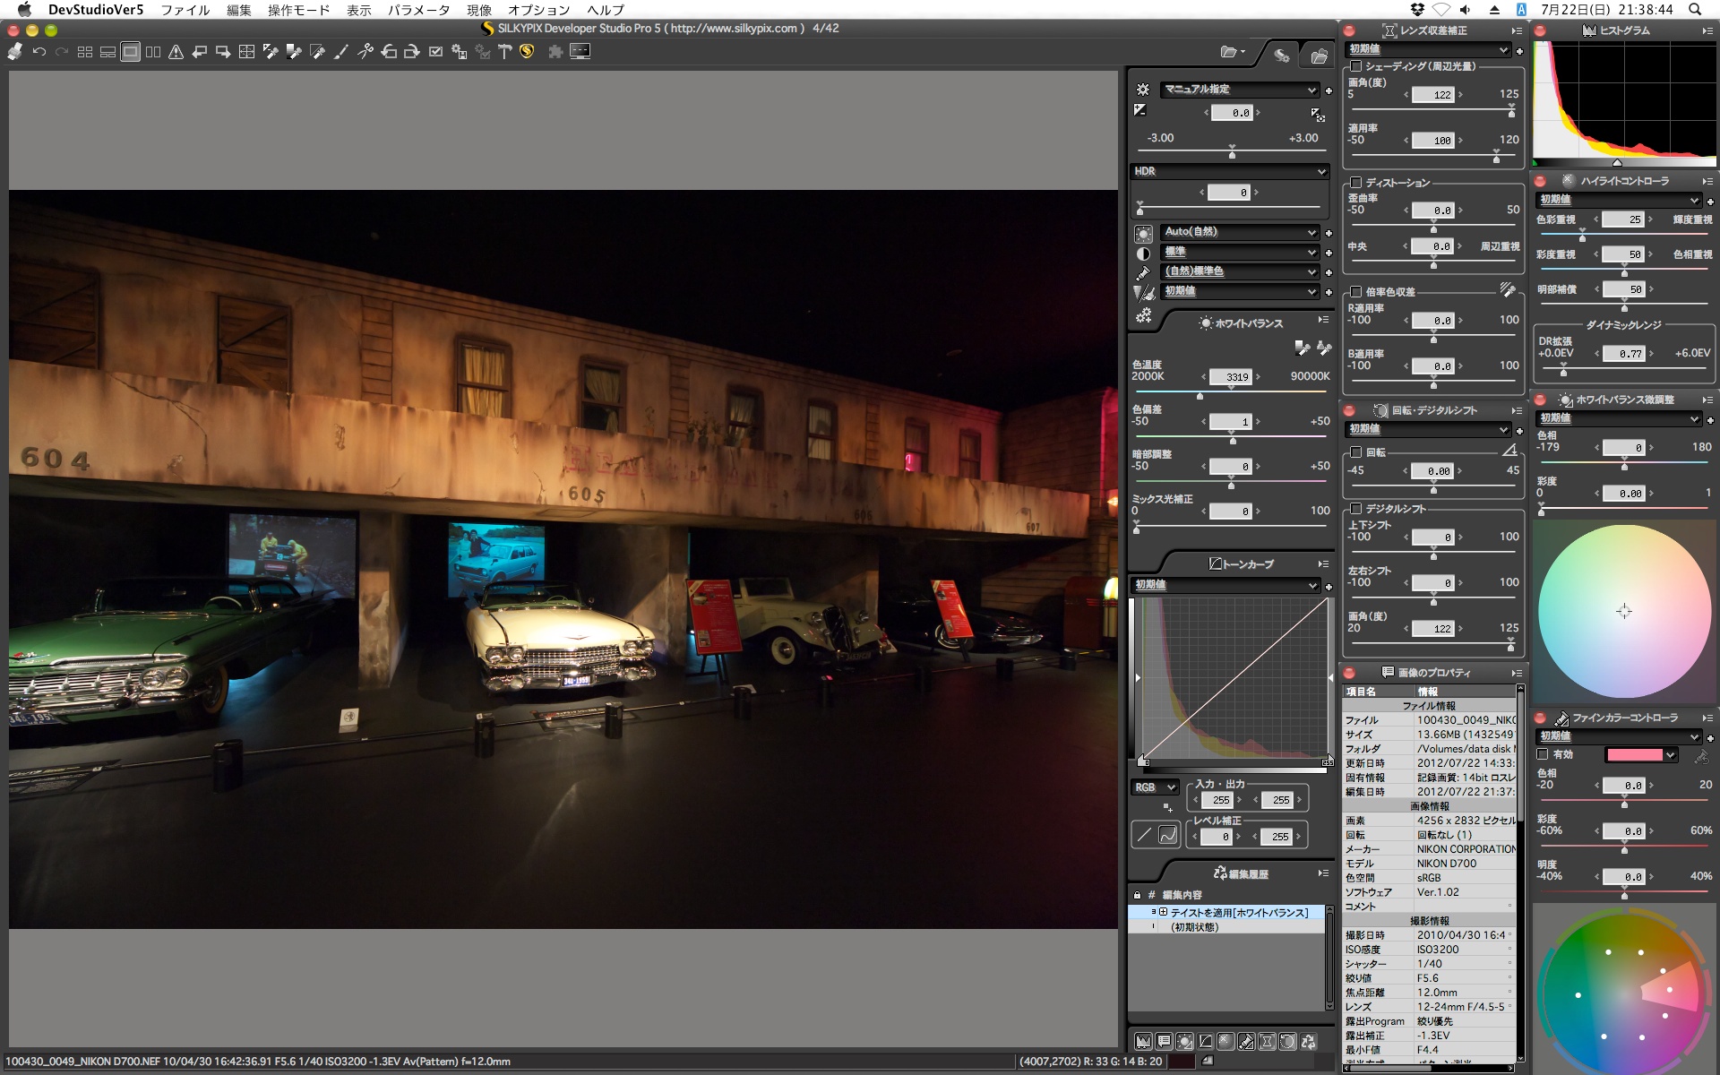Click the undo arrow icon

[x=39, y=52]
